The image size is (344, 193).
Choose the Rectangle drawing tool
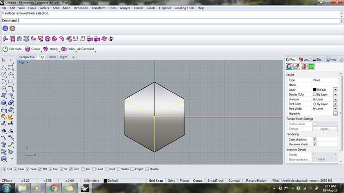tap(11, 81)
